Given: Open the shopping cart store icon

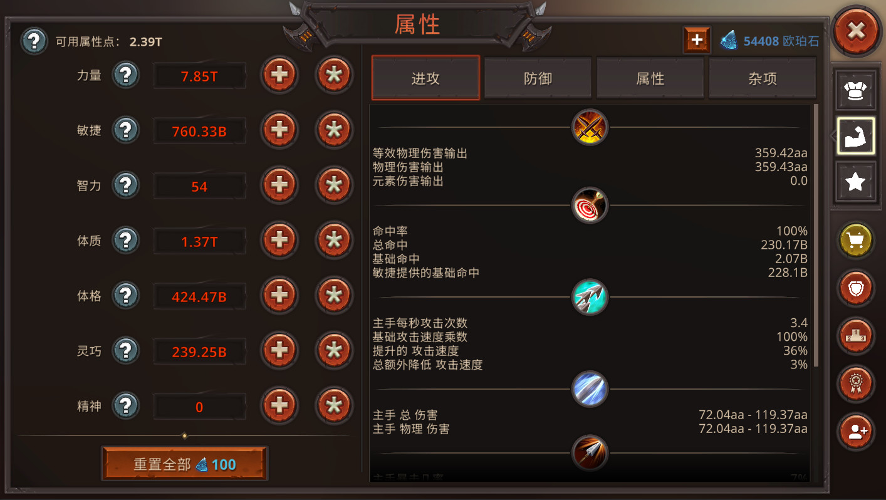Looking at the screenshot, I should coord(855,241).
